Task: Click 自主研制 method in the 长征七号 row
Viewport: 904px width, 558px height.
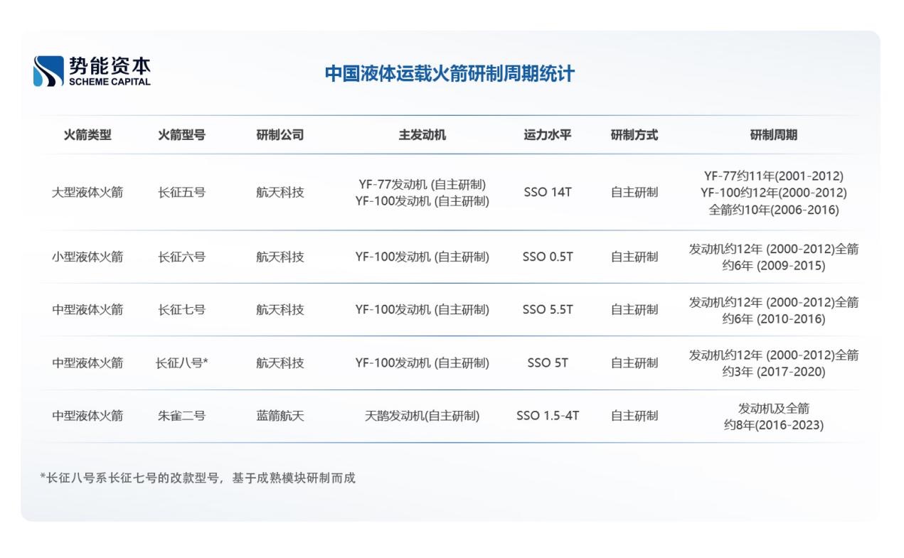Action: coord(634,309)
